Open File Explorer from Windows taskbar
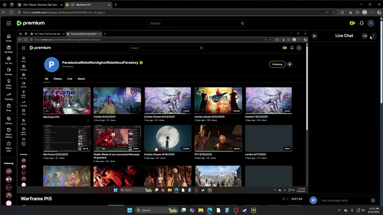This screenshot has height=215, width=383. (x=201, y=210)
